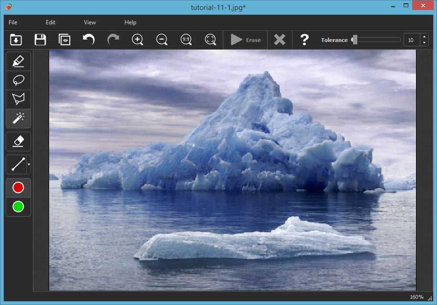Open the Line tool dropdown arrow
The width and height of the screenshot is (437, 305).
(x=29, y=165)
